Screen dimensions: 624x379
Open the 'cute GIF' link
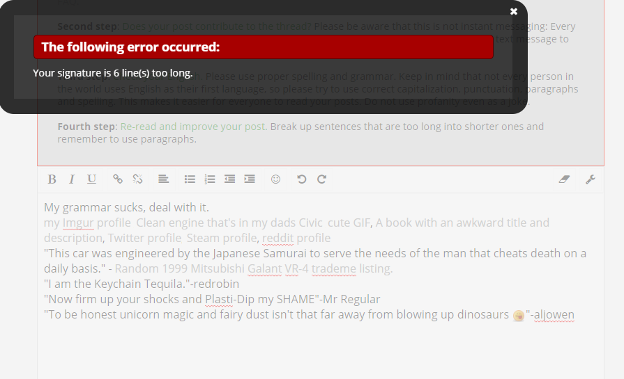349,223
